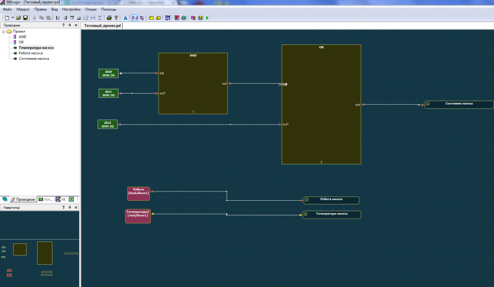The image size is (494, 287).
Task: Toggle the checkbox on 'Состояние насоса' output
Action: pos(428,105)
